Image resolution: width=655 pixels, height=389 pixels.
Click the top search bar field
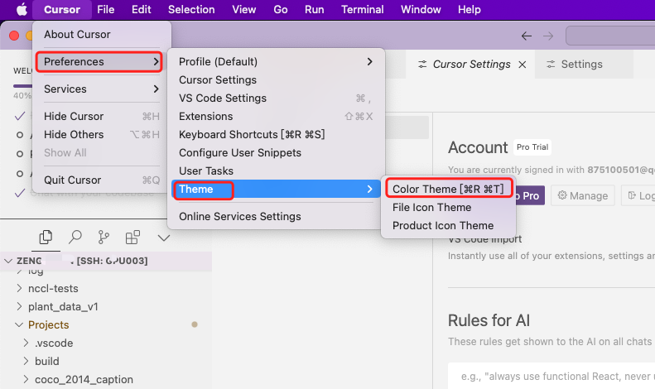(611, 36)
